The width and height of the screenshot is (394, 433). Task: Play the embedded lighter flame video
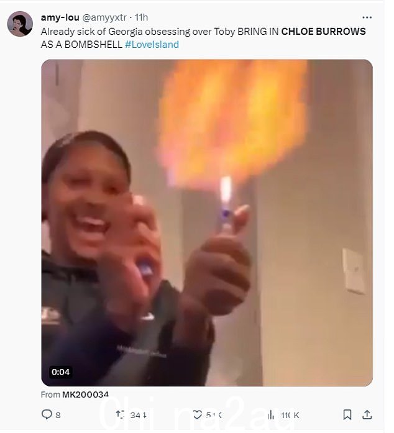[x=207, y=223]
